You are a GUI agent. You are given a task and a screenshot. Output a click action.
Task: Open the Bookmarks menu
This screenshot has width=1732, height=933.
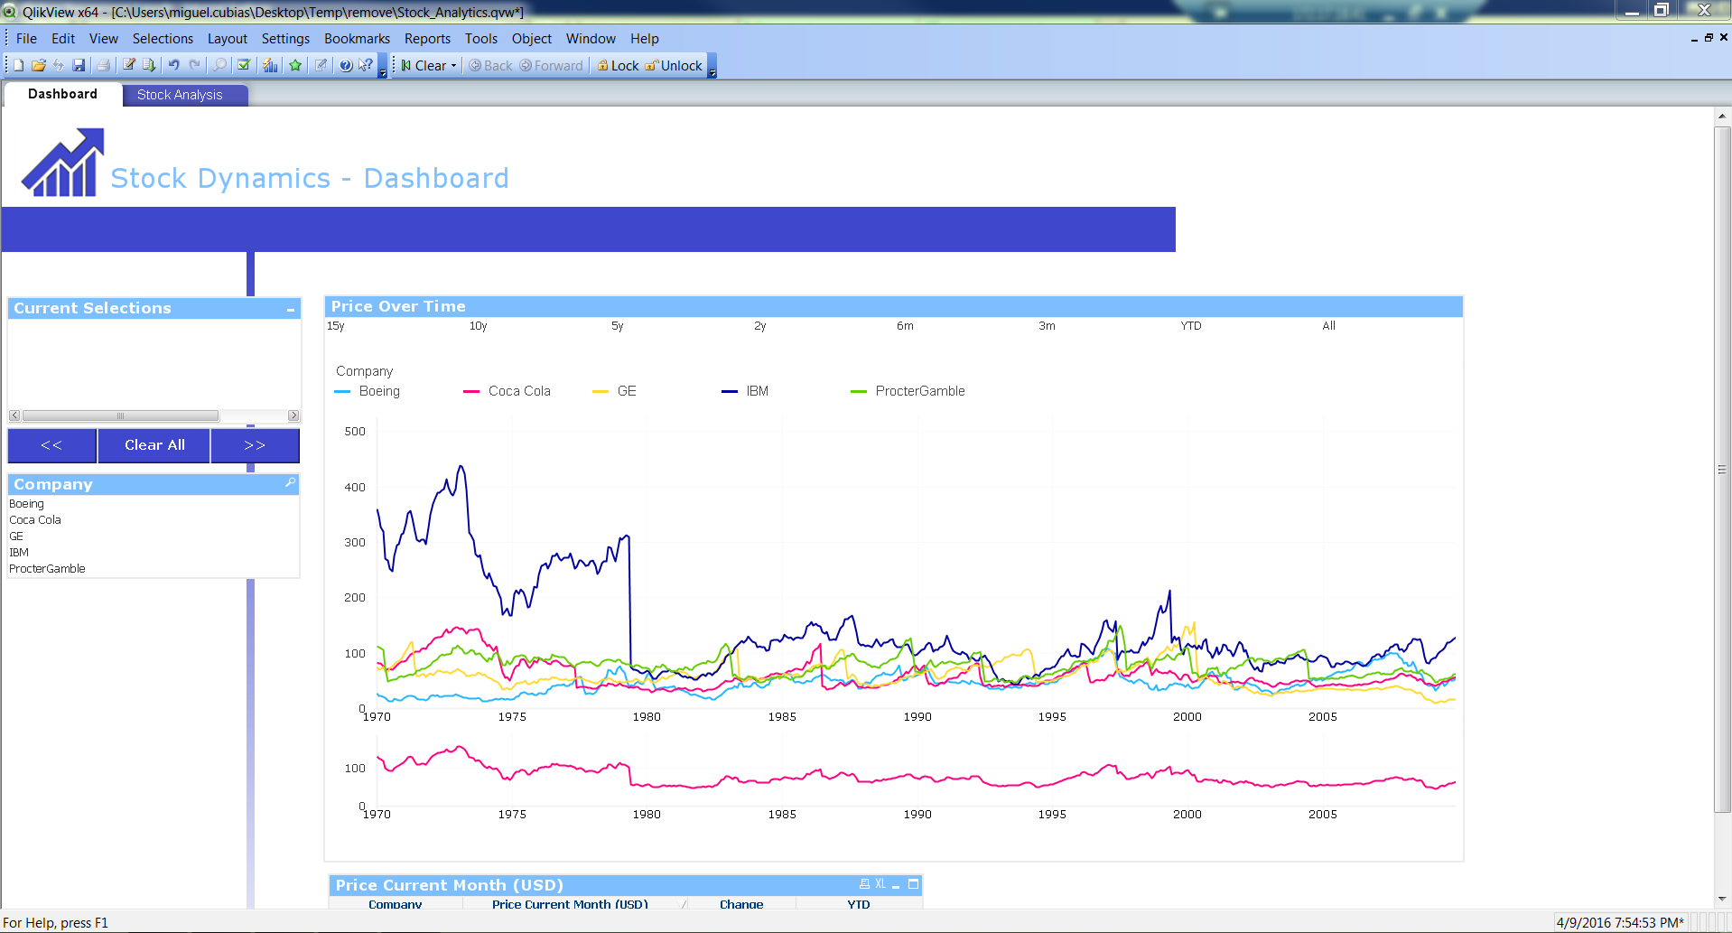click(357, 39)
